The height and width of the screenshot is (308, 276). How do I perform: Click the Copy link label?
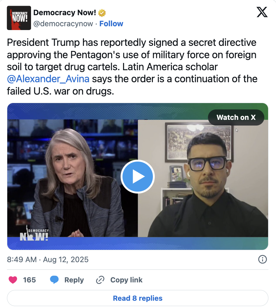click(126, 280)
